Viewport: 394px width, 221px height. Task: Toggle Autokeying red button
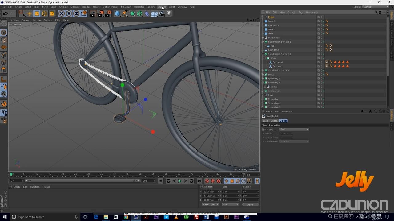pos(213,181)
